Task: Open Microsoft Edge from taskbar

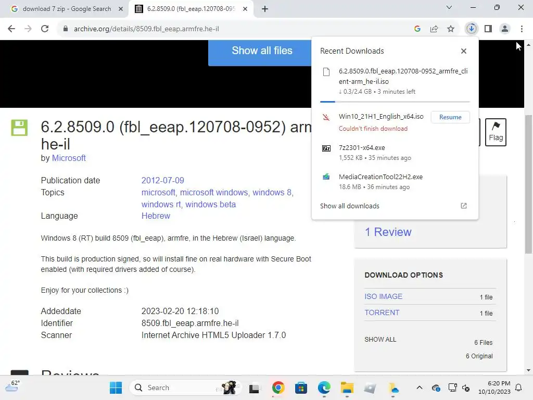Action: click(x=324, y=387)
